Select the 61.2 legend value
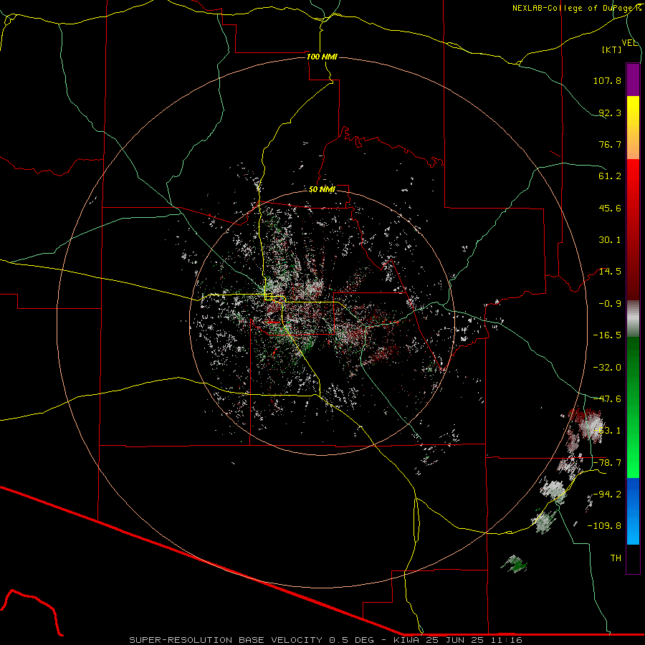 [x=610, y=176]
